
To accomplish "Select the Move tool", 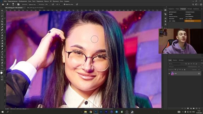I will click(2, 10).
